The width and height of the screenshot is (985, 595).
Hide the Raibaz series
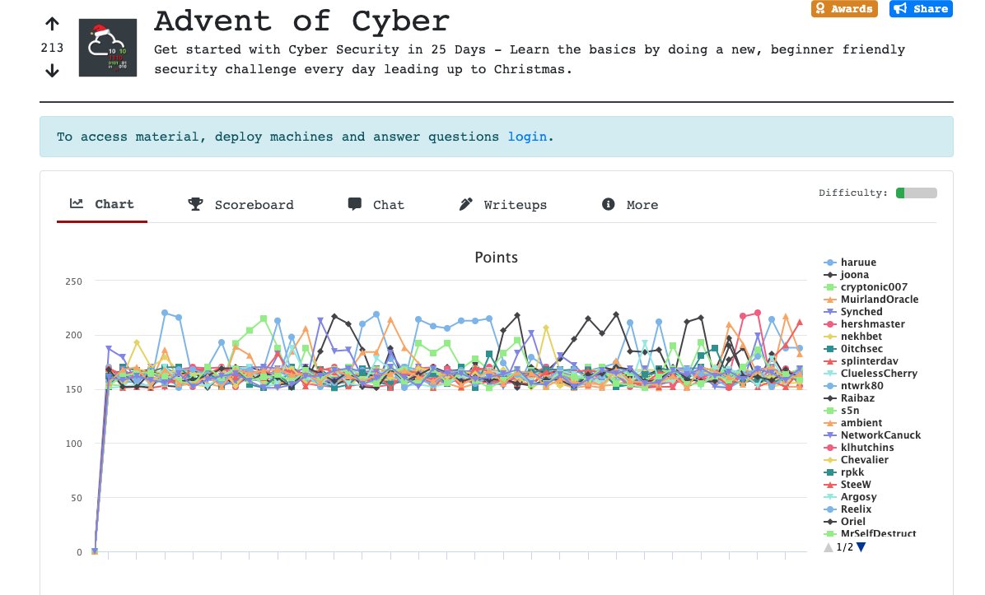(849, 398)
